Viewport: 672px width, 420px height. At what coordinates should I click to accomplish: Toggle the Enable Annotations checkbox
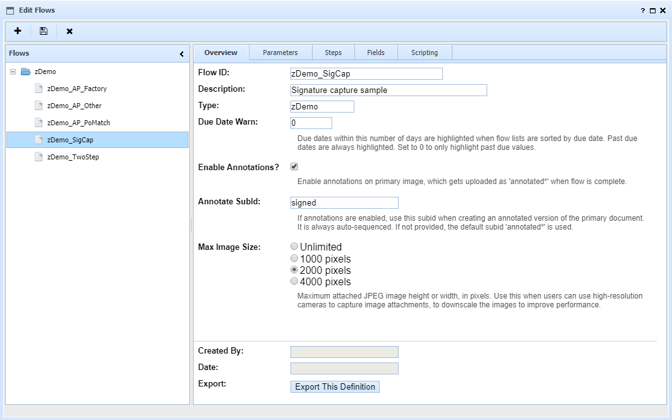294,166
